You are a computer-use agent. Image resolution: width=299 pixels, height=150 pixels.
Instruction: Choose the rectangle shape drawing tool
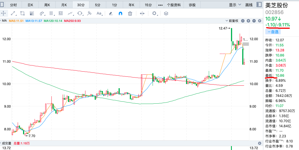(x=22, y=13)
